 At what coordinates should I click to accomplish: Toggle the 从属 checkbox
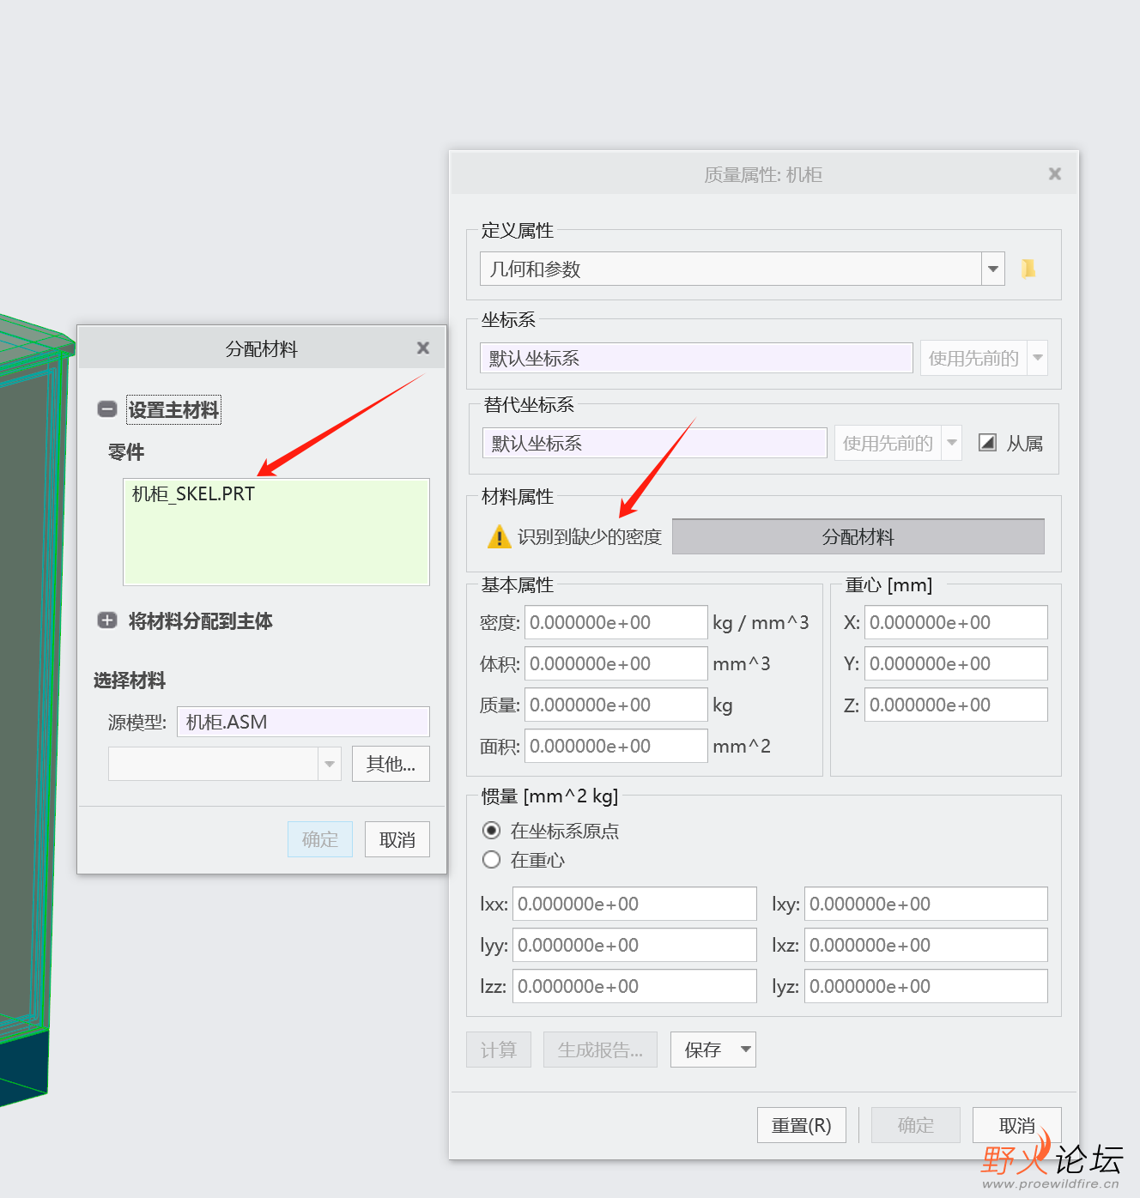click(988, 443)
